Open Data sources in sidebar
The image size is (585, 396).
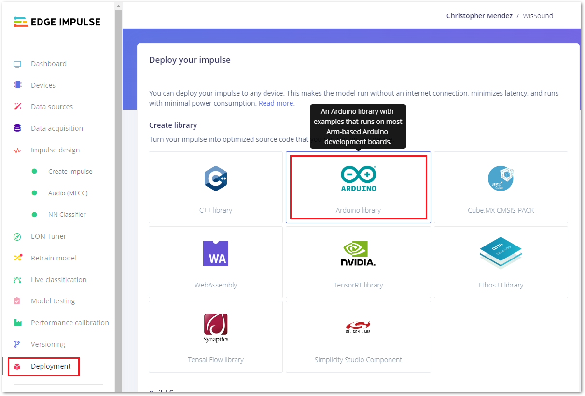click(52, 107)
